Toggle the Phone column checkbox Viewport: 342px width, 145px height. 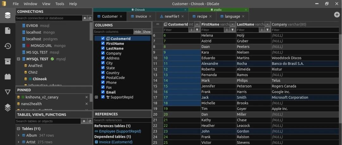[x=103, y=82]
